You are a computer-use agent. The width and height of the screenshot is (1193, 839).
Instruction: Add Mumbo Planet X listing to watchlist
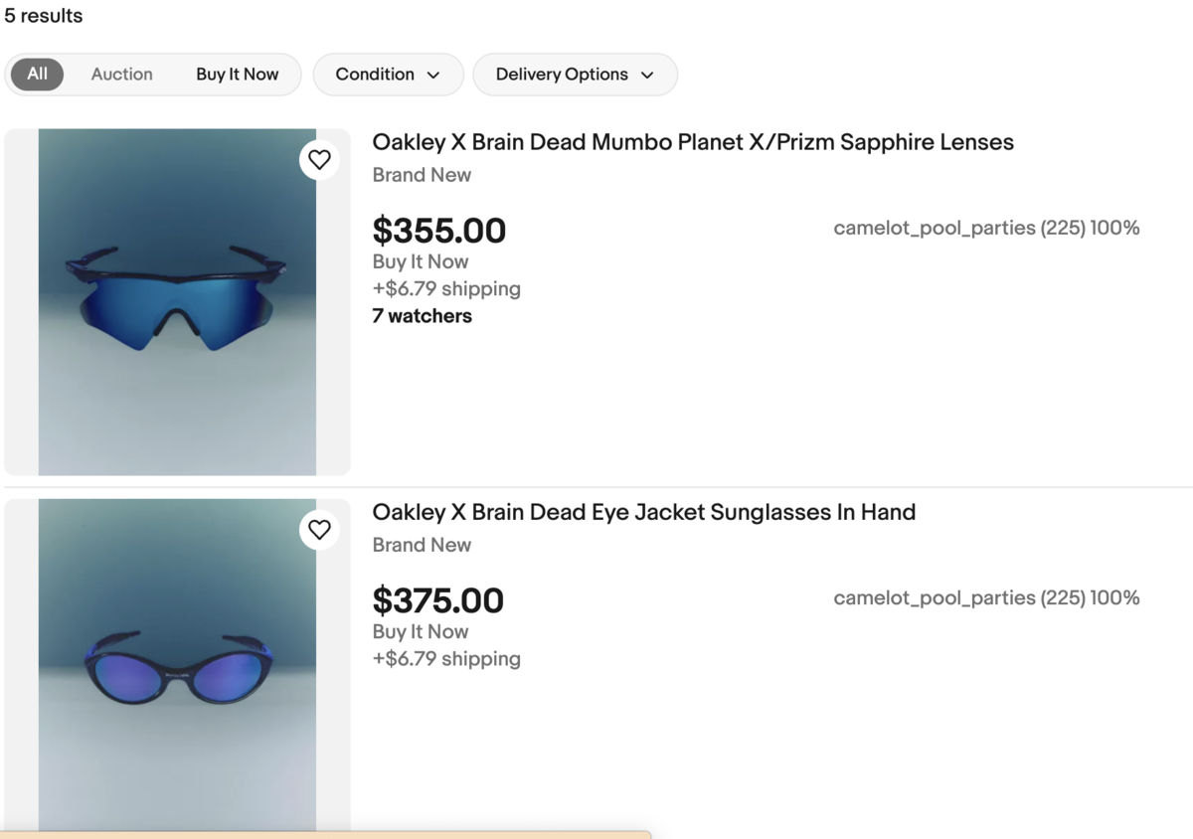point(319,159)
